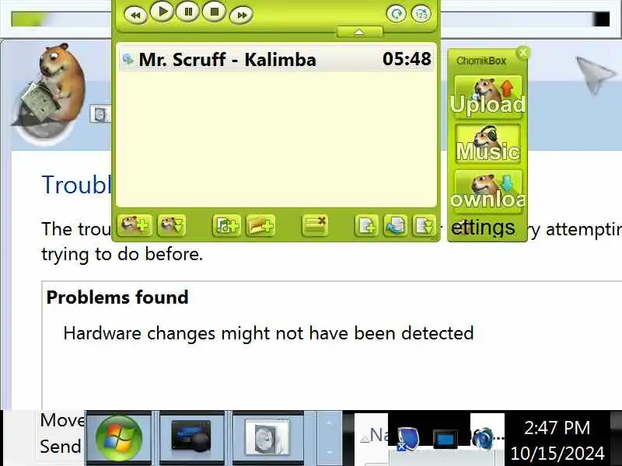Collapse the playlist with the up arrow
This screenshot has height=466, width=622.
pyautogui.click(x=359, y=32)
